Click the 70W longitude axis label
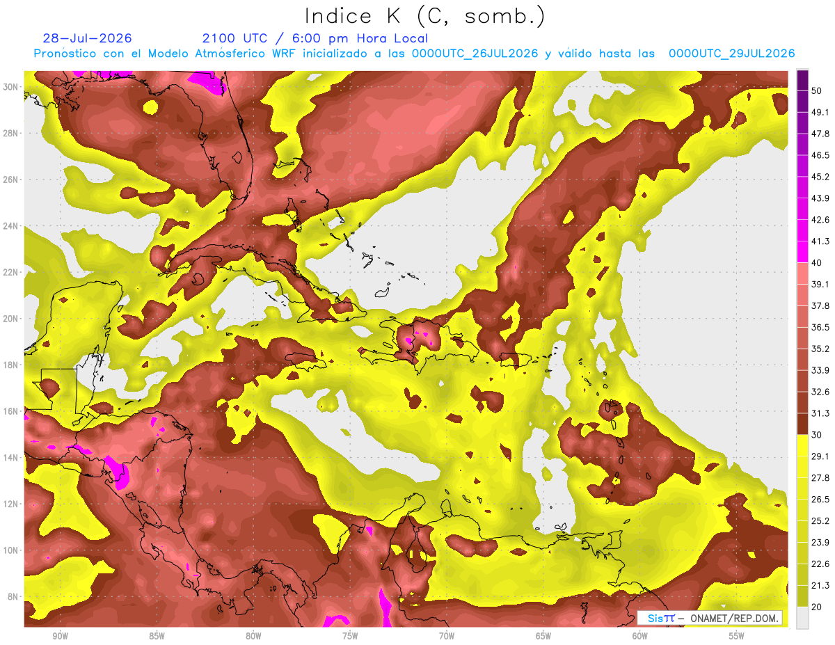The height and width of the screenshot is (645, 835). click(x=447, y=636)
